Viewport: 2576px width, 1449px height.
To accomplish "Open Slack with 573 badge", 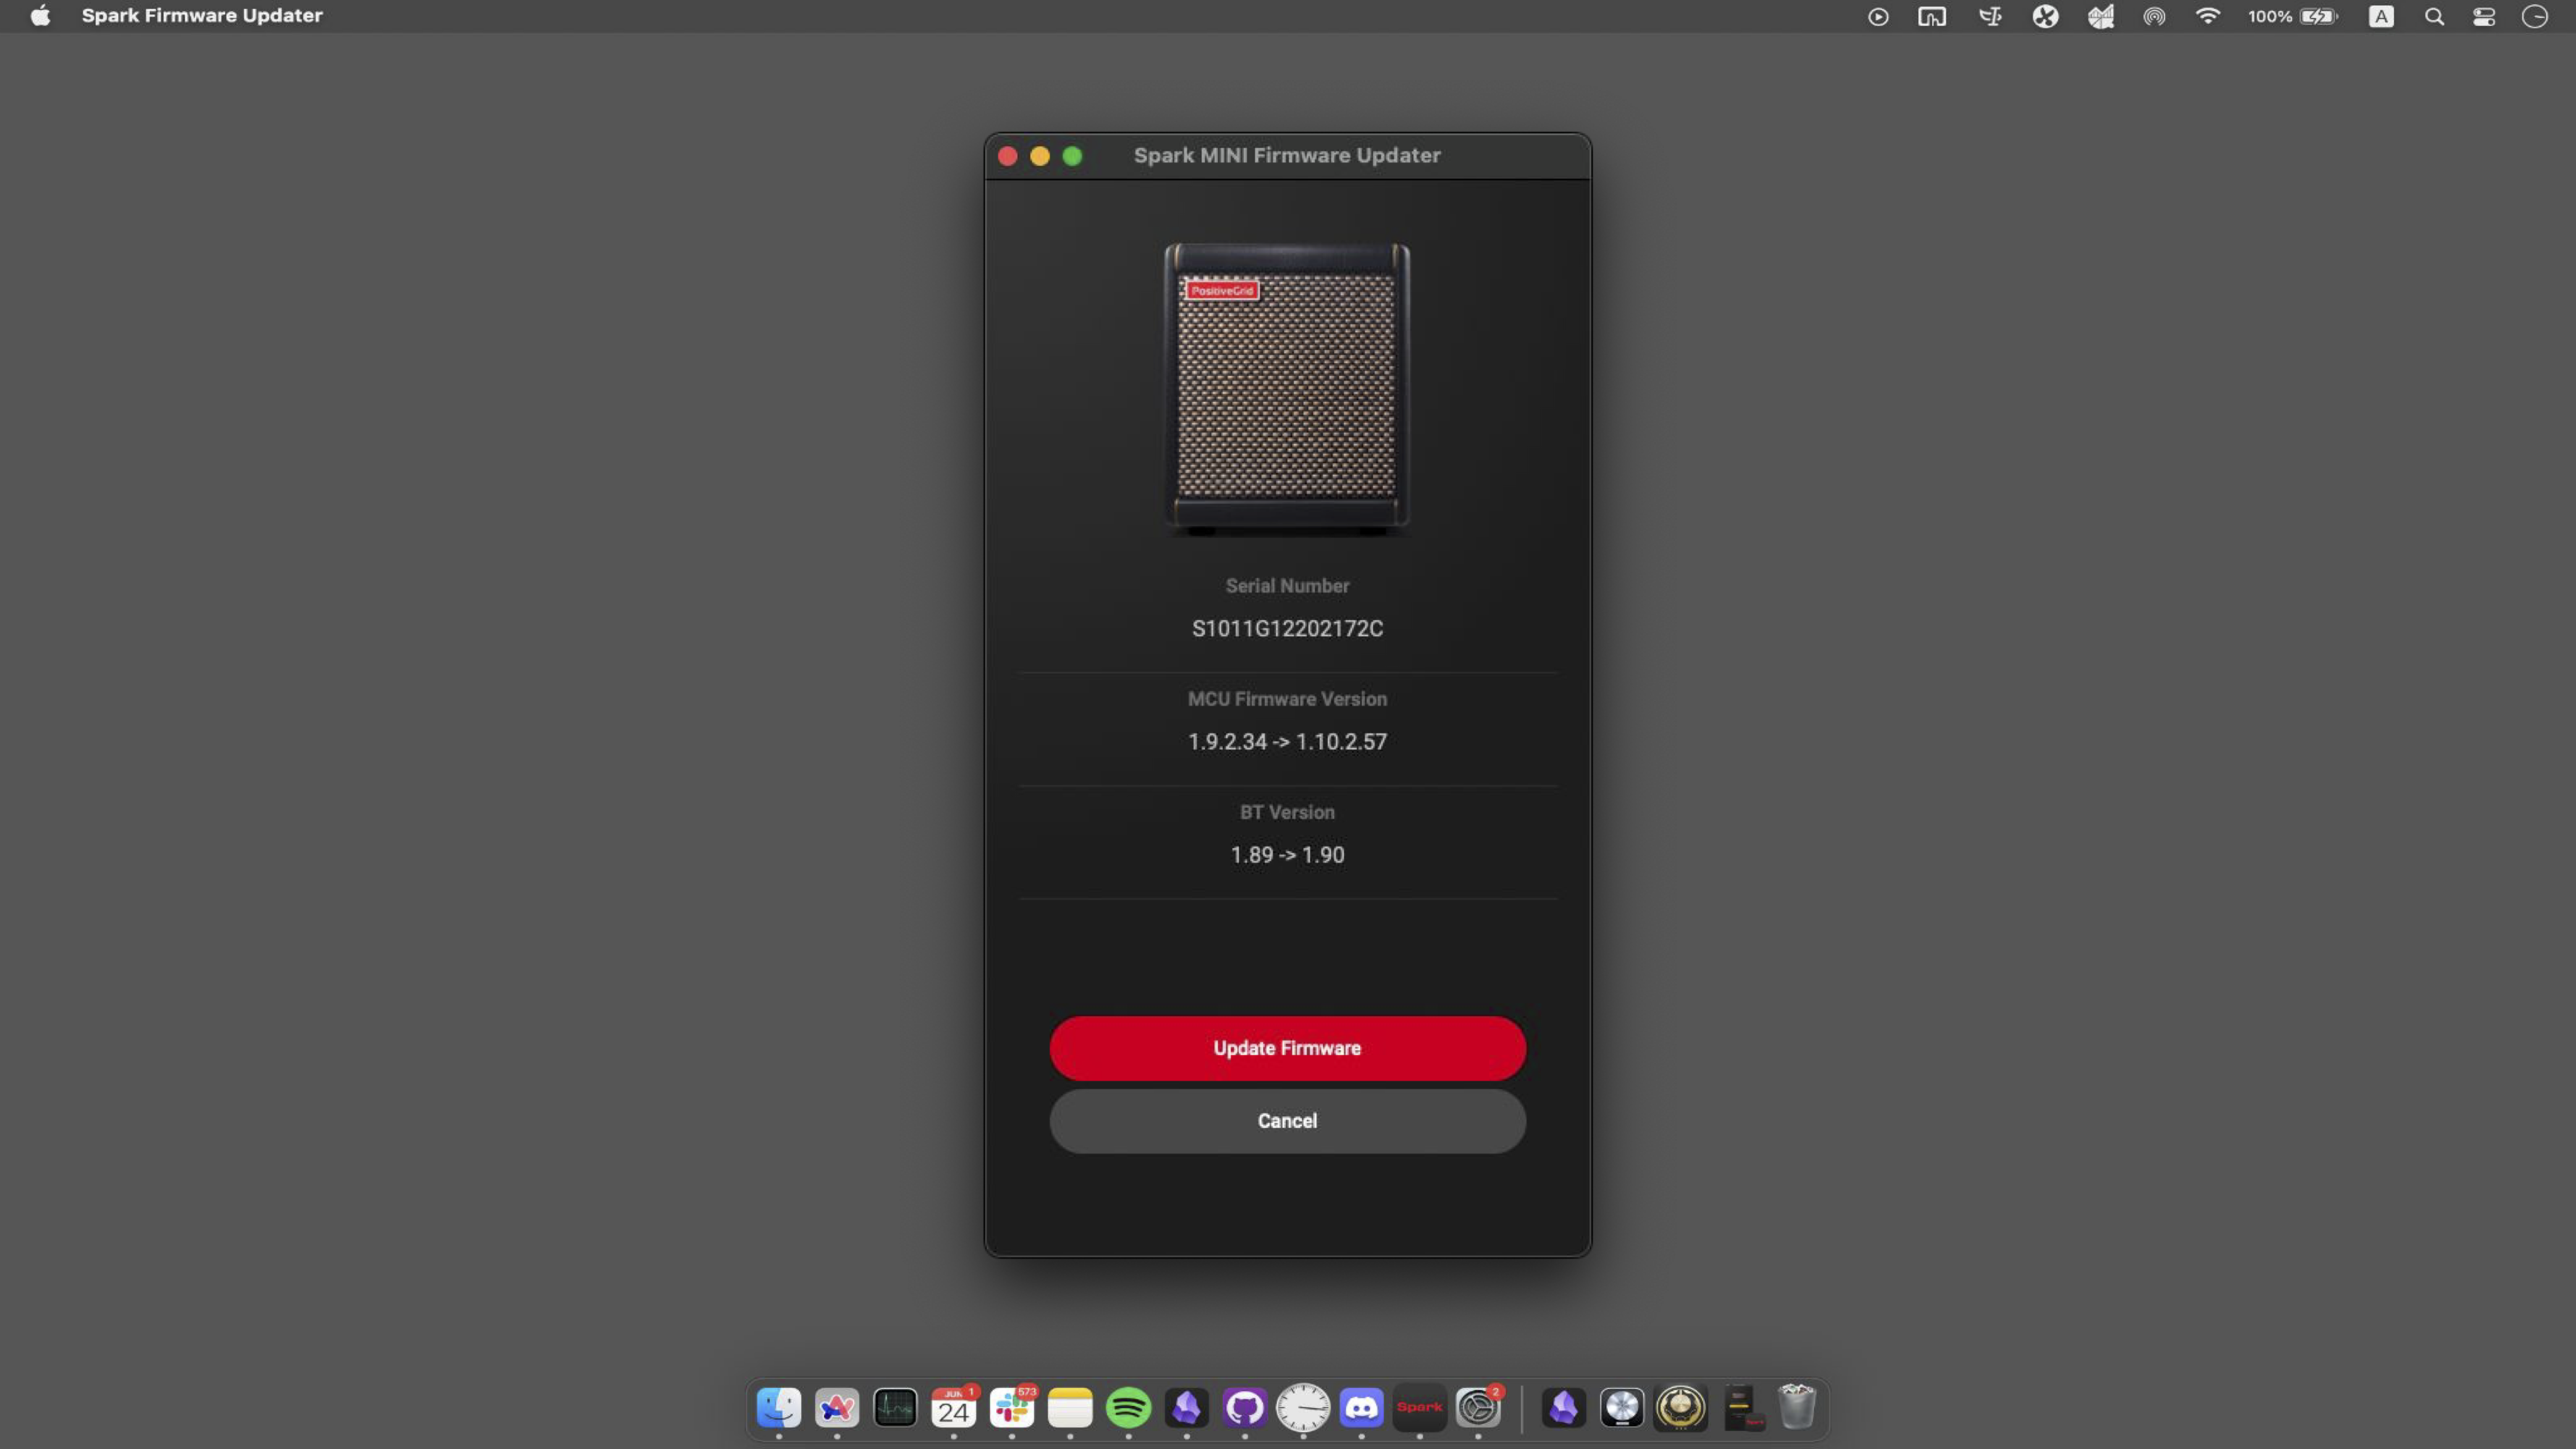I will click(x=1012, y=1408).
